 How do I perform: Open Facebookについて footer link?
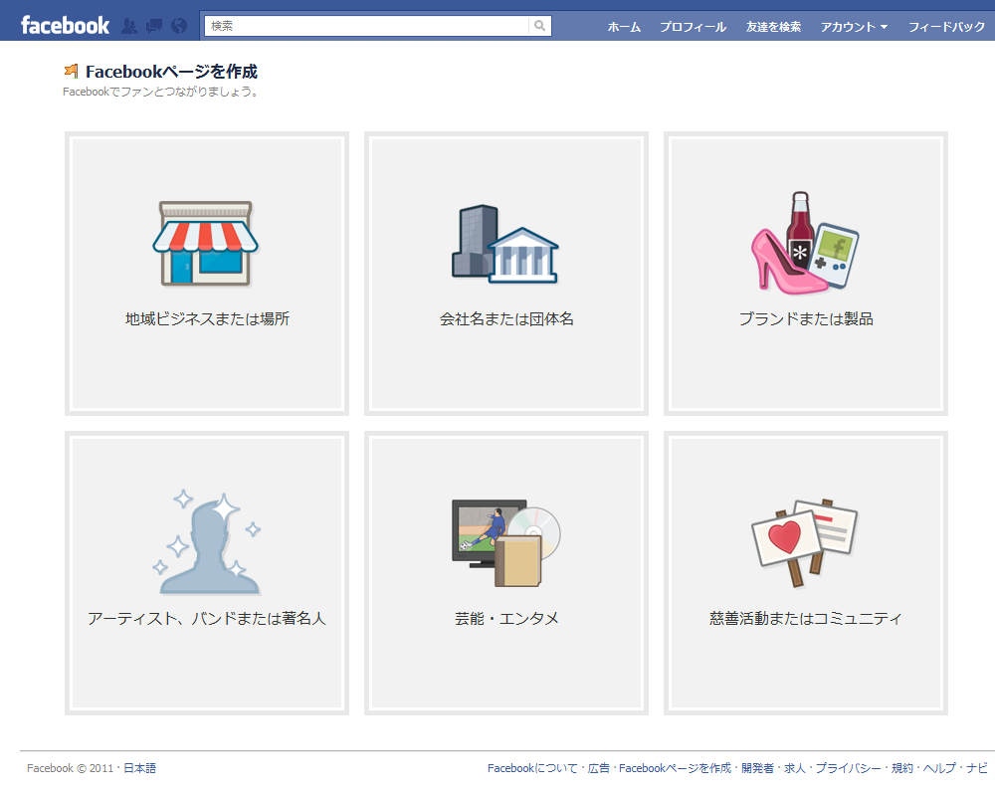[x=531, y=768]
